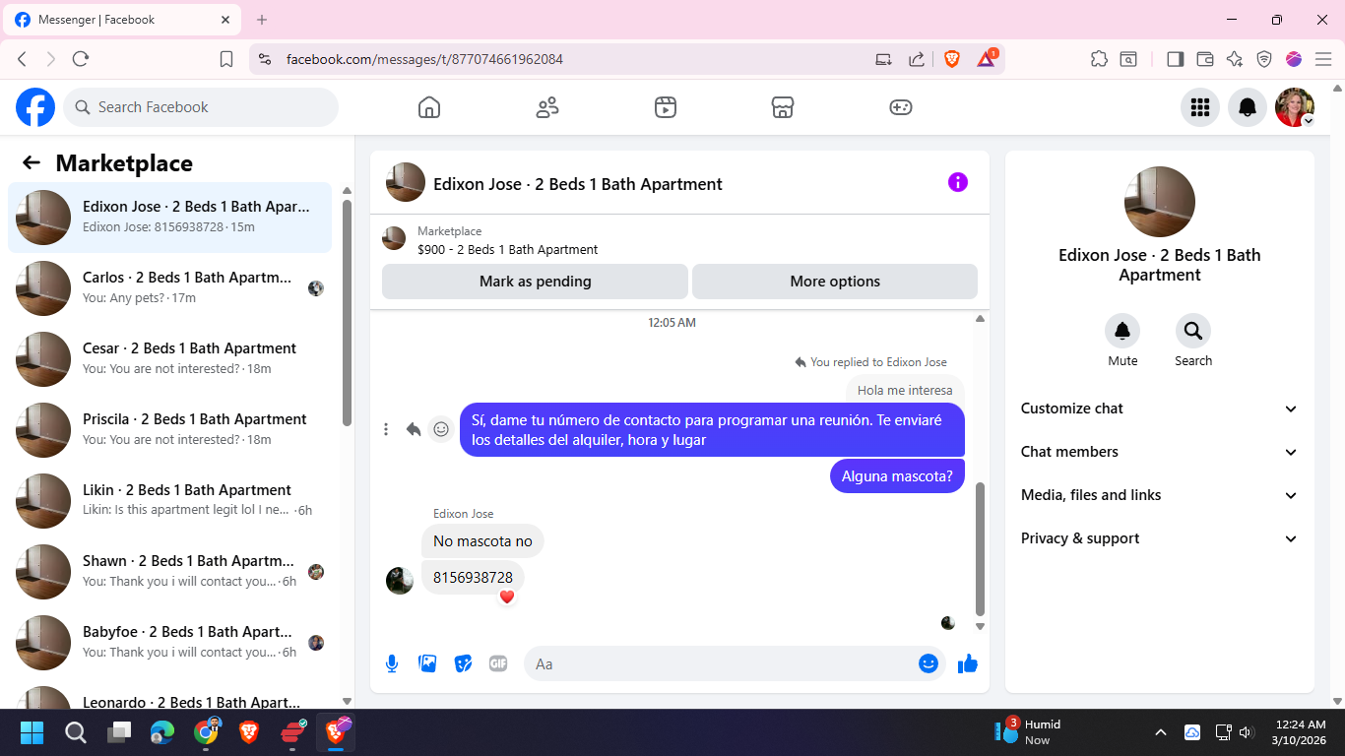Open the Reels video icon
The image size is (1345, 756).
pos(666,107)
